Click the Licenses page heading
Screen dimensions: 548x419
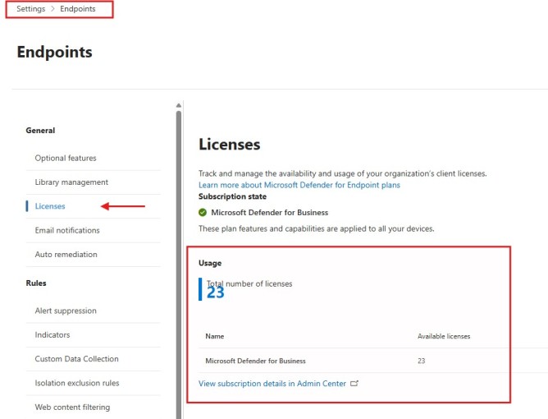[x=229, y=145]
